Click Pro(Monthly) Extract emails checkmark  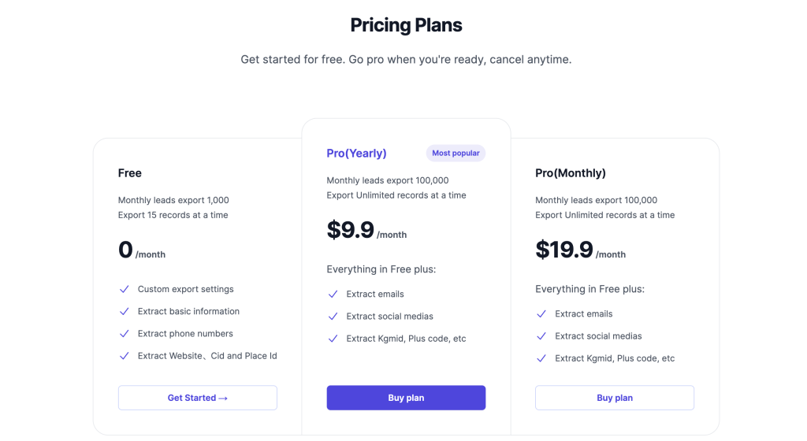coord(541,313)
